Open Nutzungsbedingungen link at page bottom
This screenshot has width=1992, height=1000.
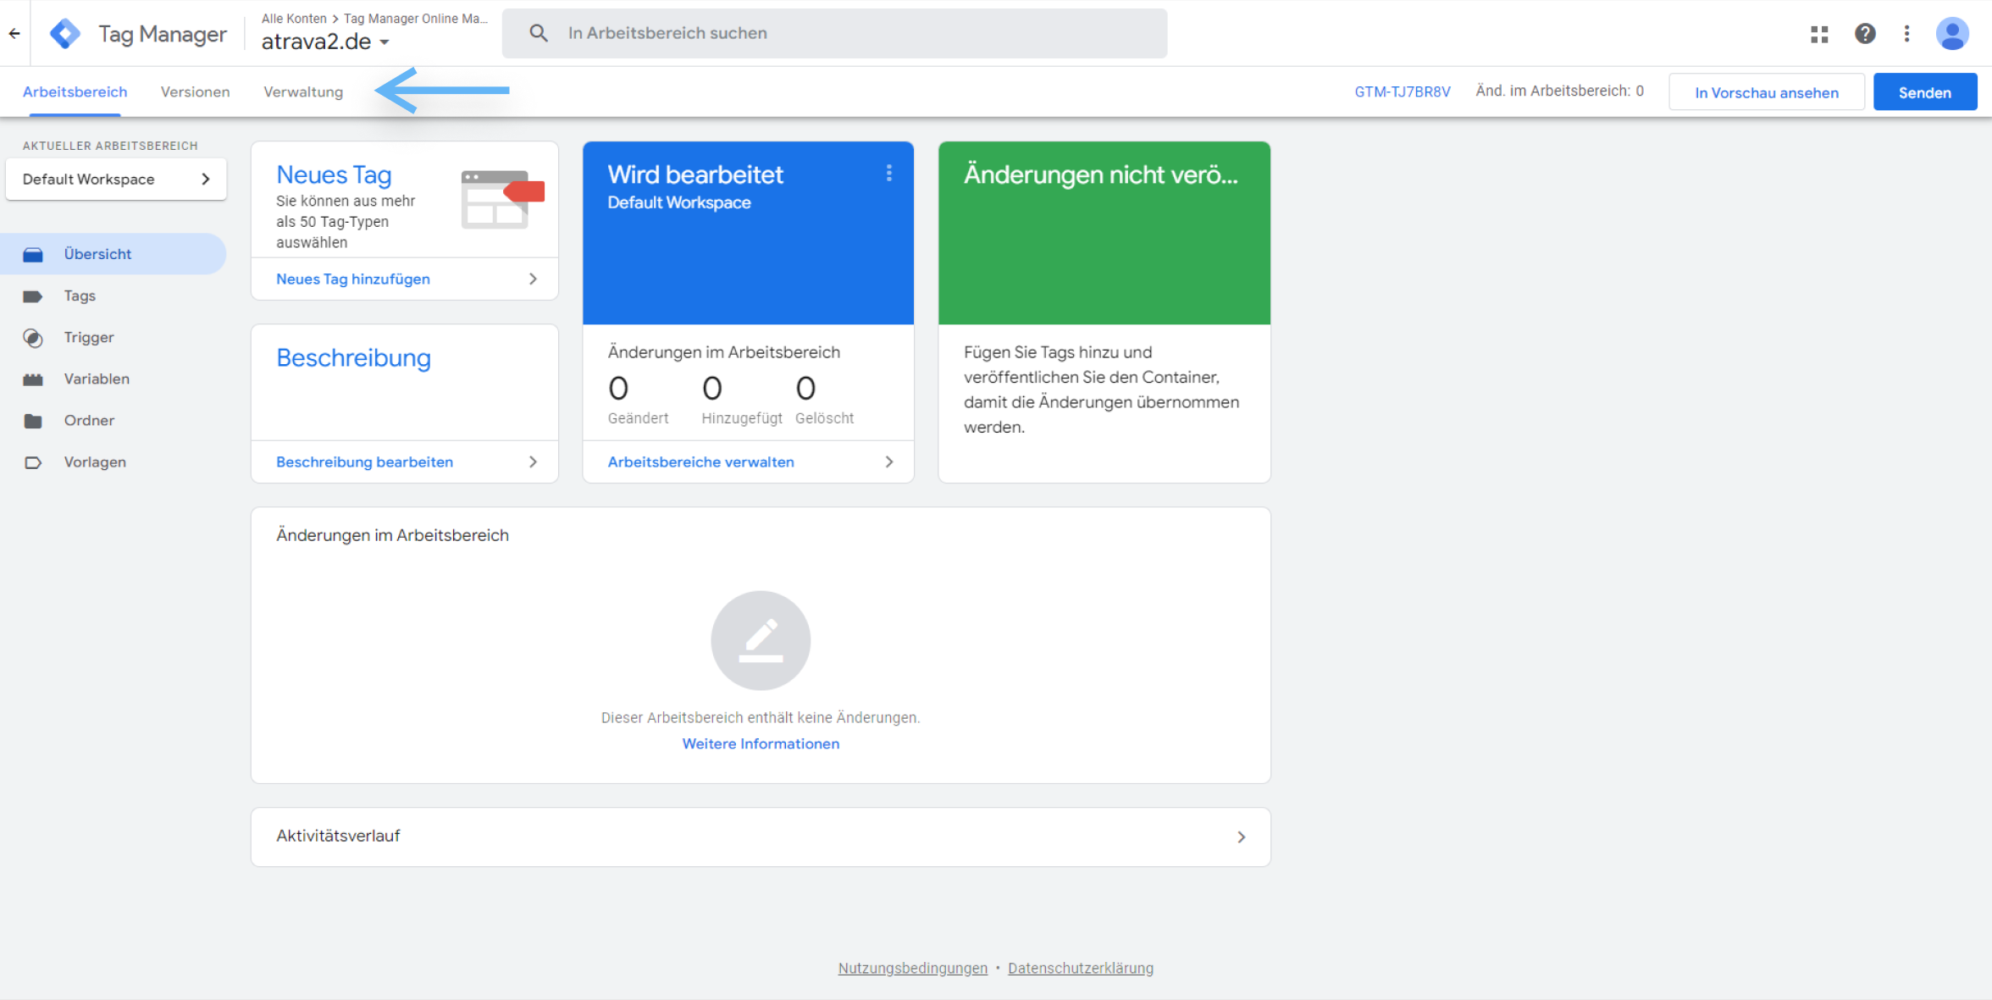coord(912,968)
